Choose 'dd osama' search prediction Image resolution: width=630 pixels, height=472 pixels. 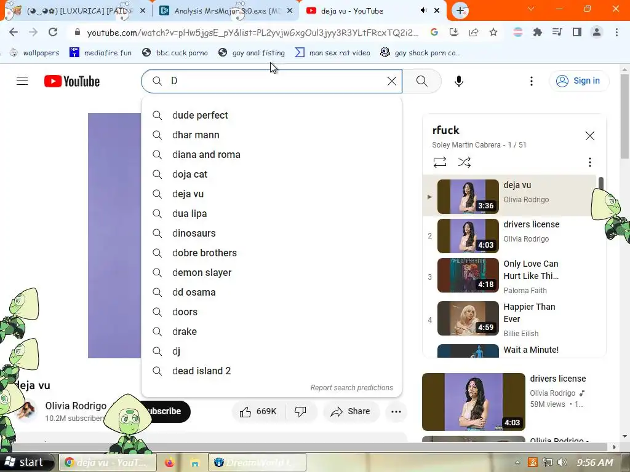pyautogui.click(x=271, y=292)
